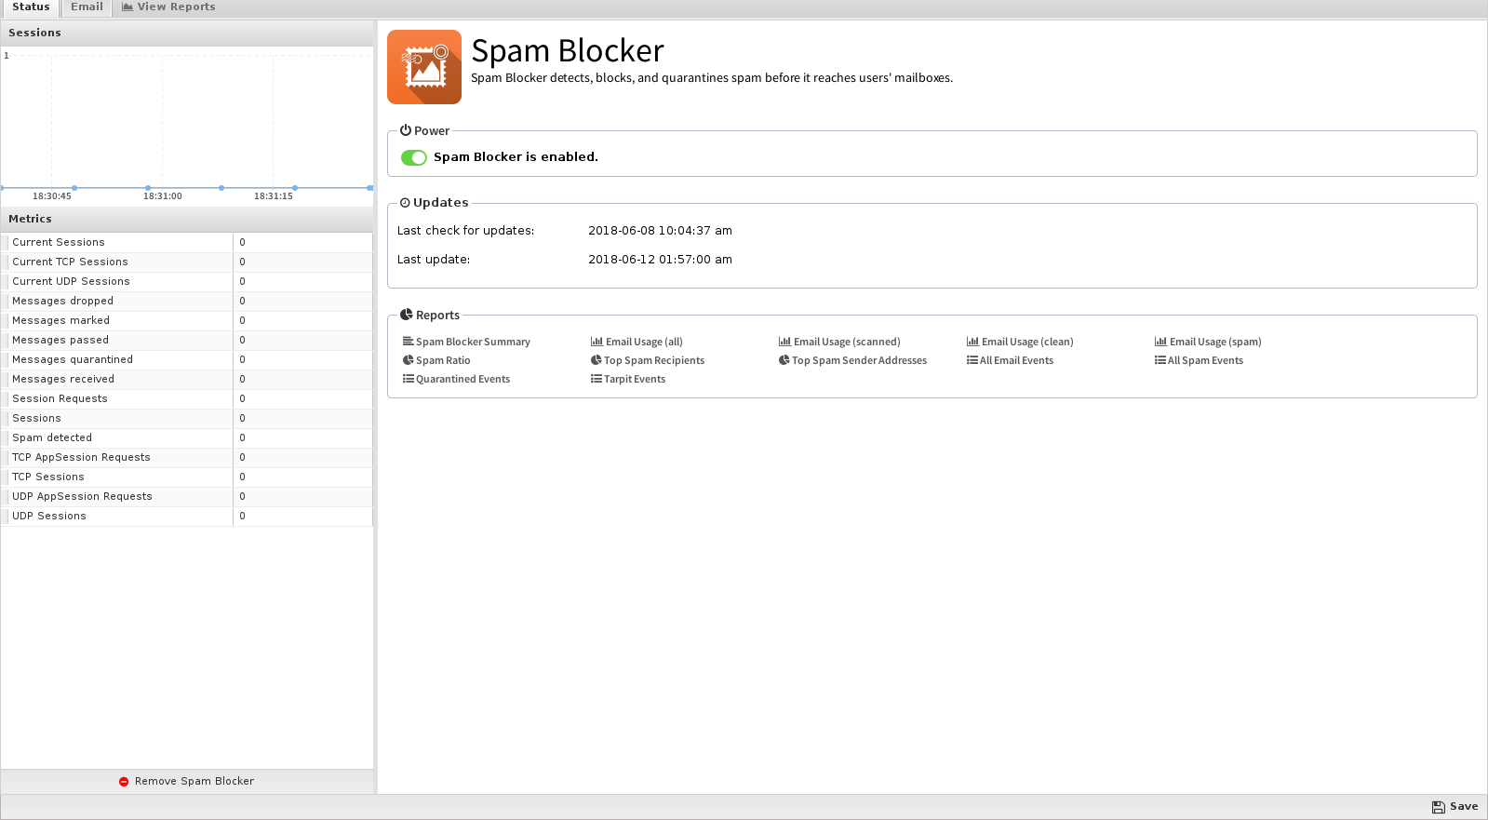The width and height of the screenshot is (1488, 820).
Task: Select the Messages passed row
Action: [187, 340]
